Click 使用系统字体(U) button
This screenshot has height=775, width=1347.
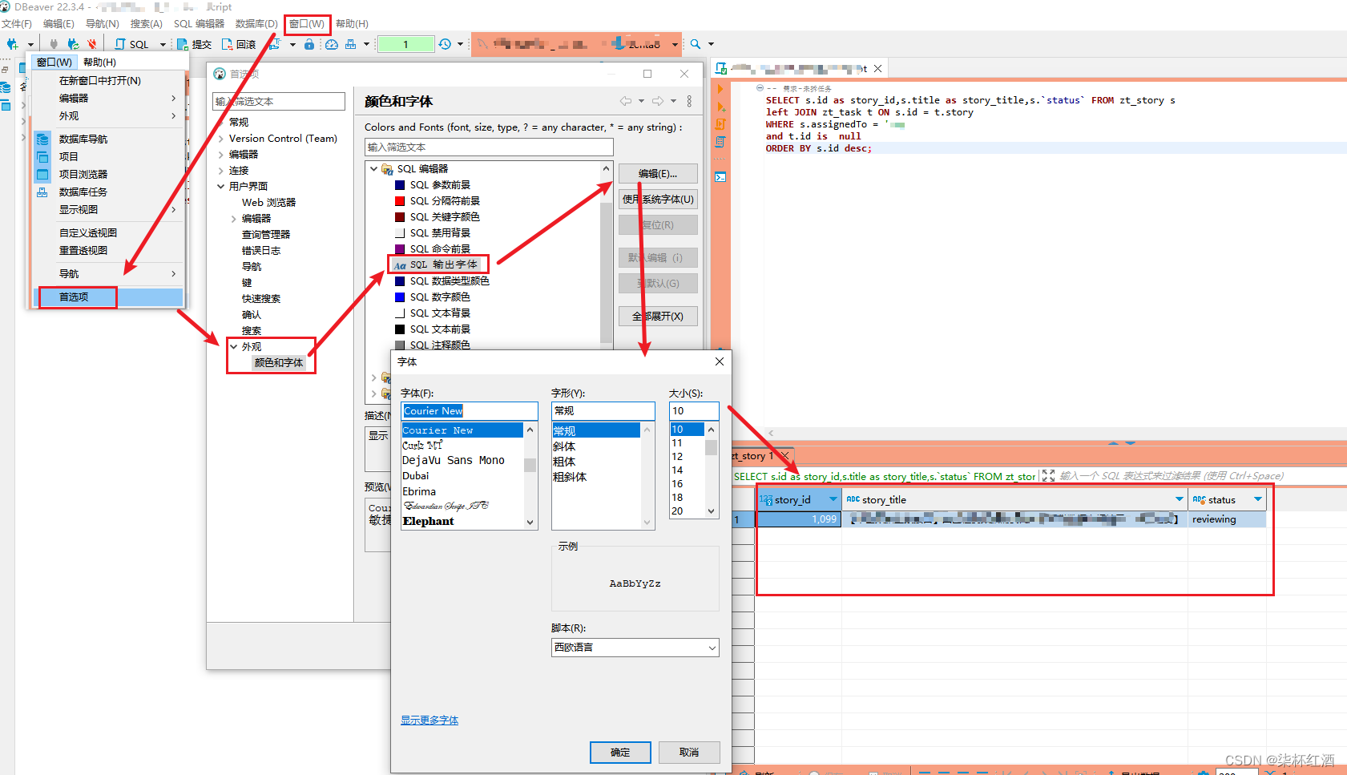click(x=658, y=200)
